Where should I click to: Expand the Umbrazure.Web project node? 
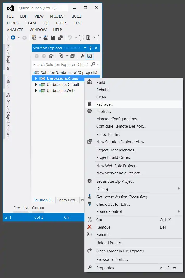[x=36, y=90]
